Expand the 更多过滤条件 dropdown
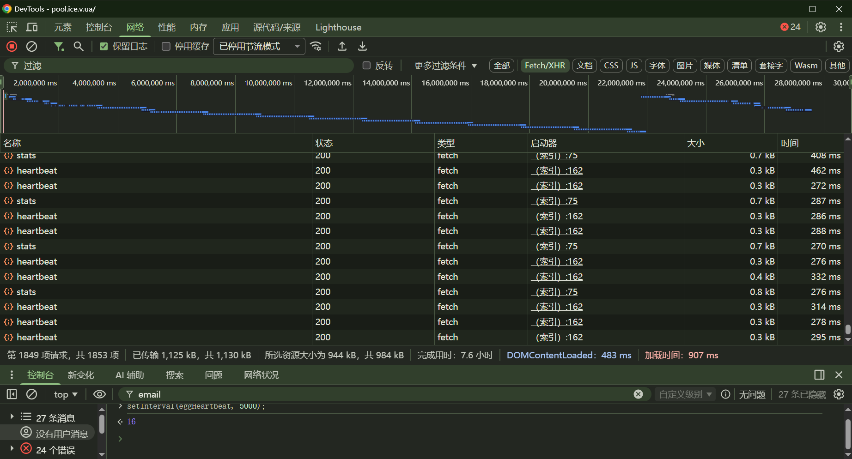The width and height of the screenshot is (852, 459). point(445,66)
